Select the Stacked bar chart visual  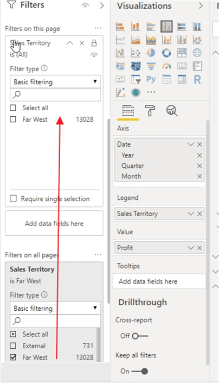(x=120, y=27)
